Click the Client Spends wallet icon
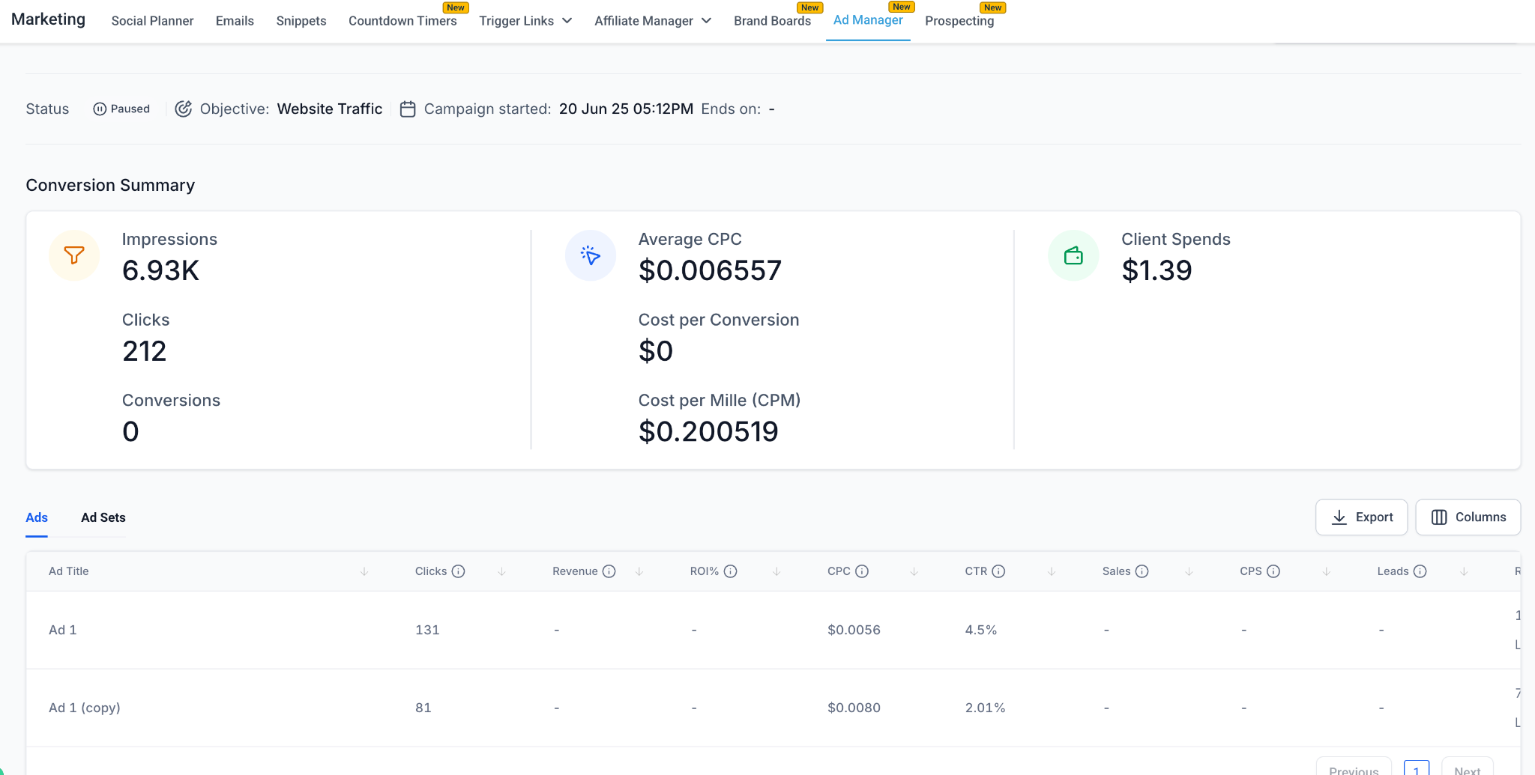The image size is (1535, 775). [1073, 255]
